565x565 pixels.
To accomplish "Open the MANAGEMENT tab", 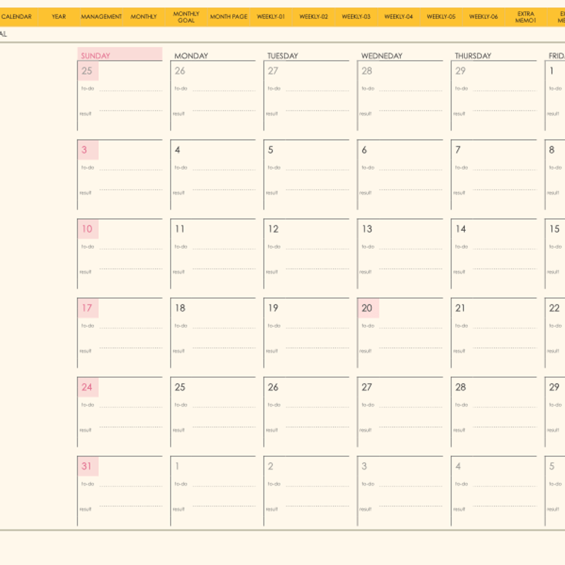I will [x=101, y=17].
